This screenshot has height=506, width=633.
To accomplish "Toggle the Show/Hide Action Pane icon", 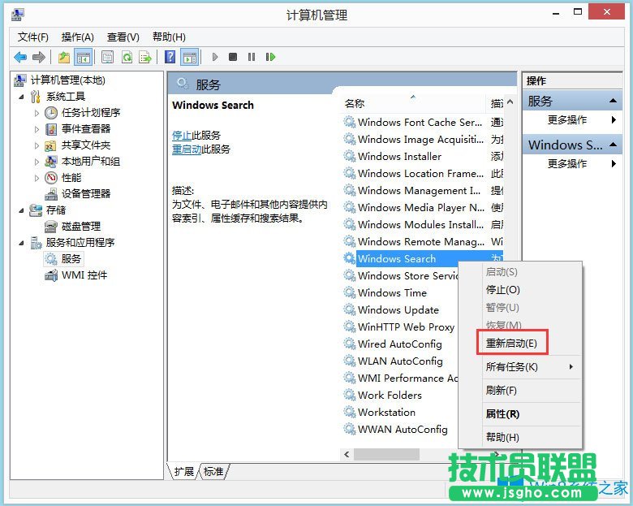I will 190,57.
